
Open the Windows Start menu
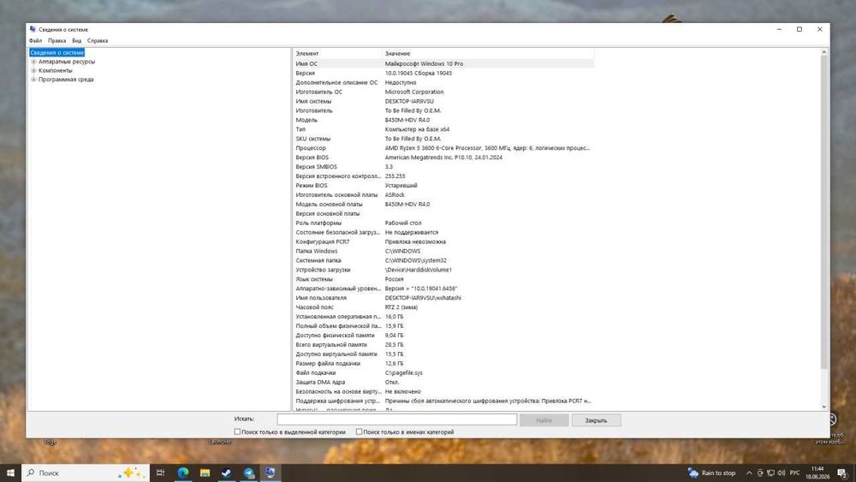coord(10,473)
